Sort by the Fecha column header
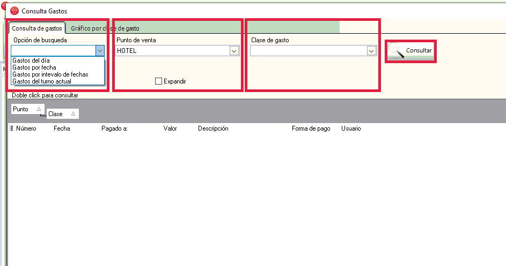This screenshot has height=266, width=506. (62, 128)
